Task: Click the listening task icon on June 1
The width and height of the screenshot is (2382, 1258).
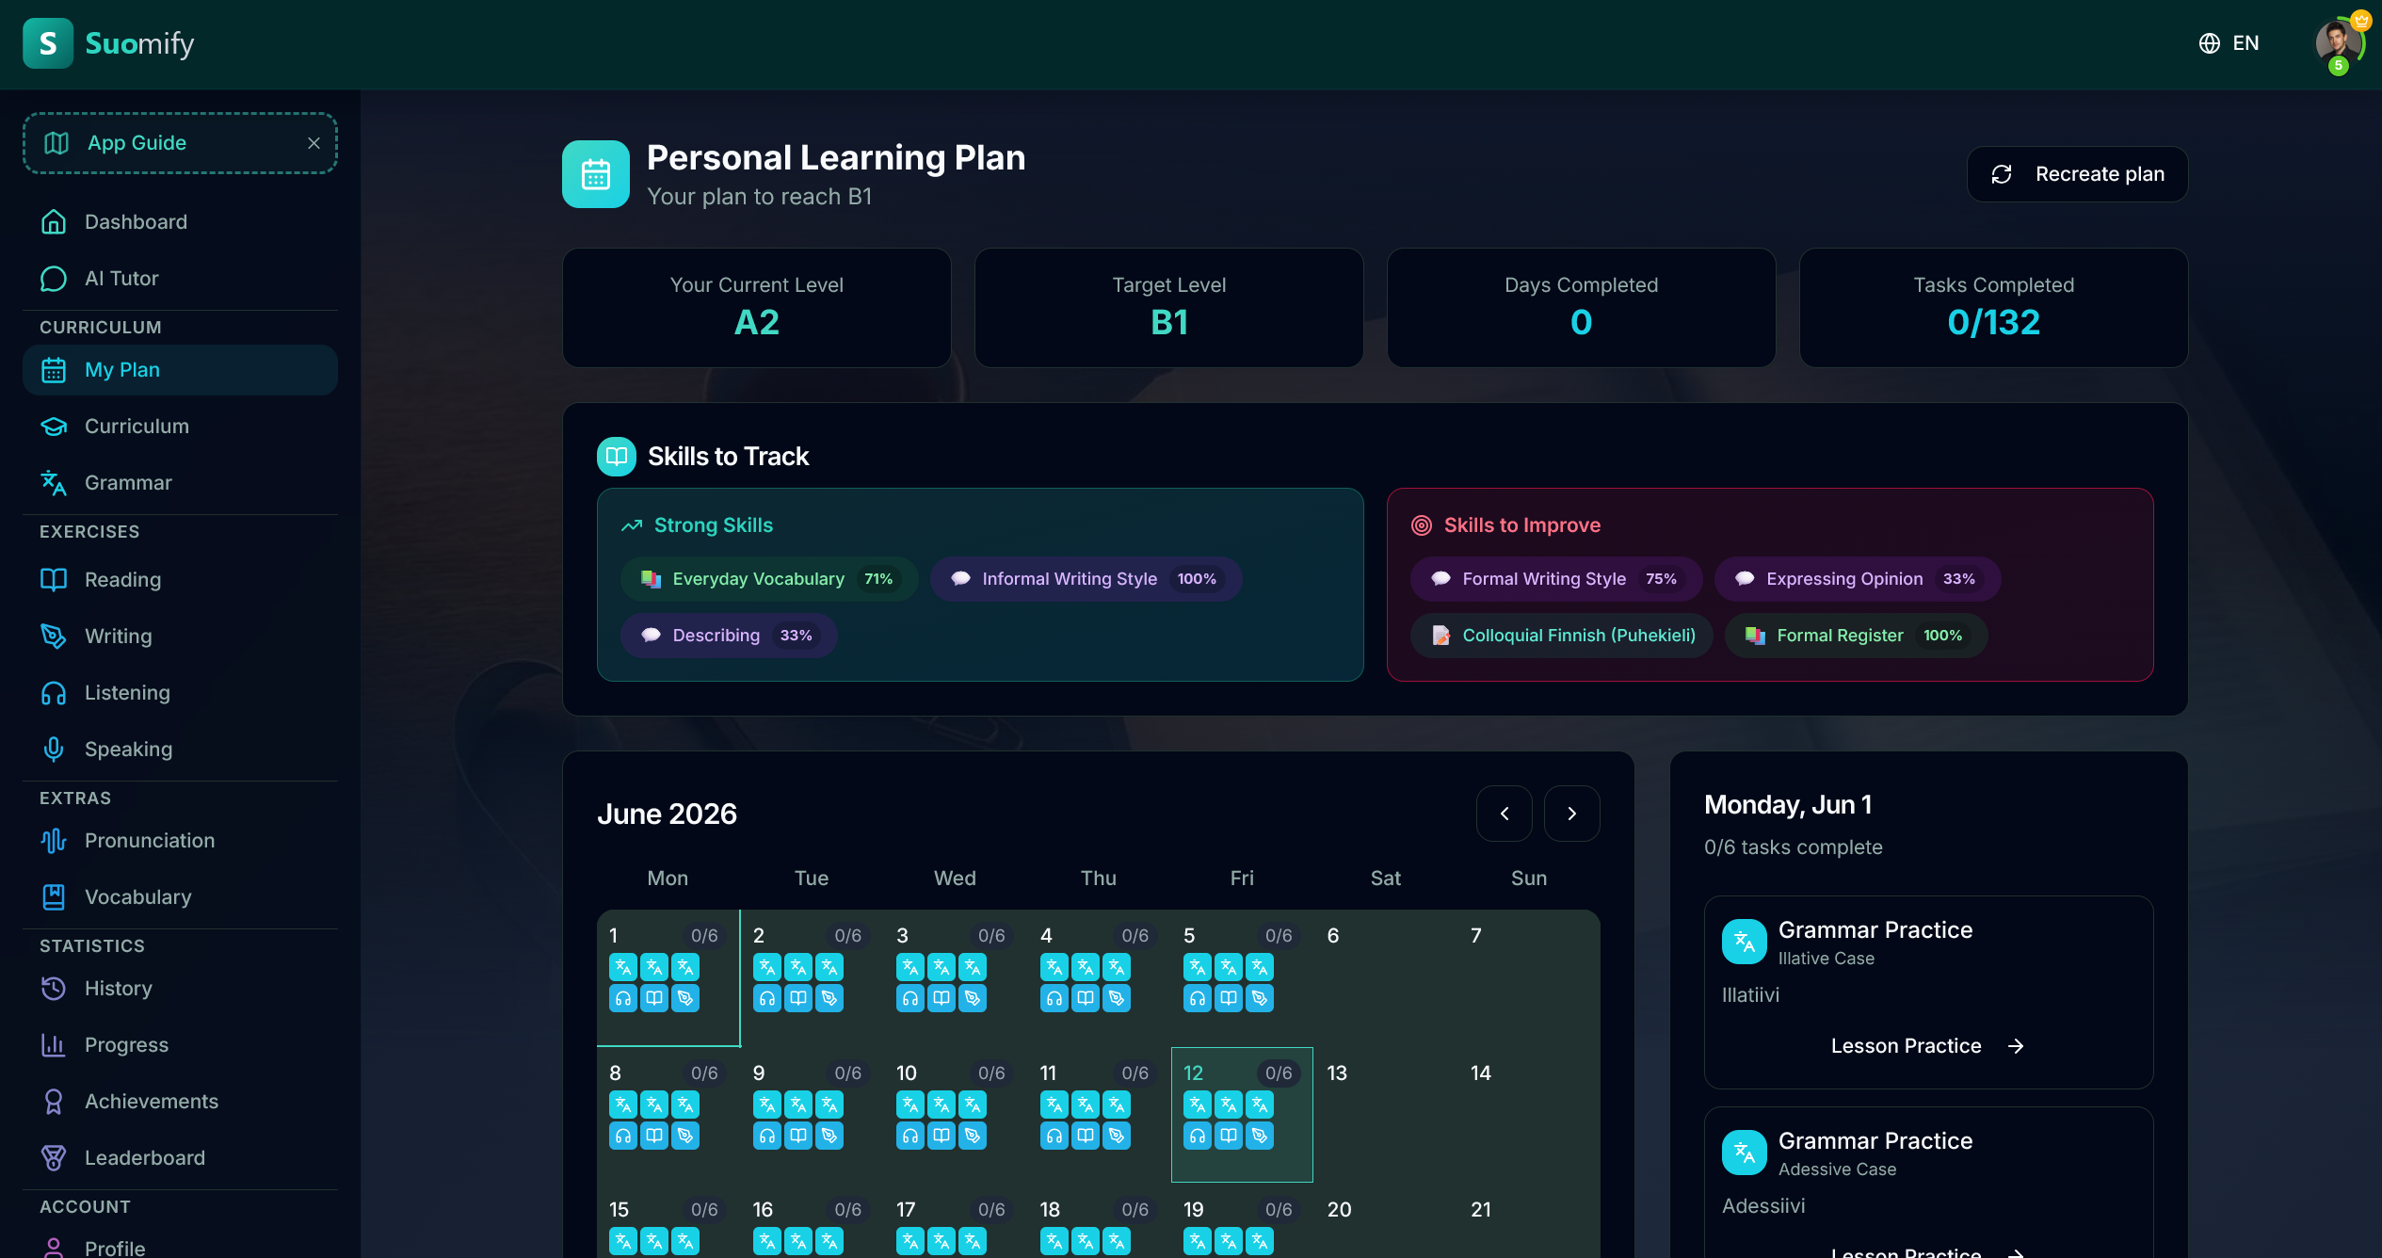Action: coord(623,998)
